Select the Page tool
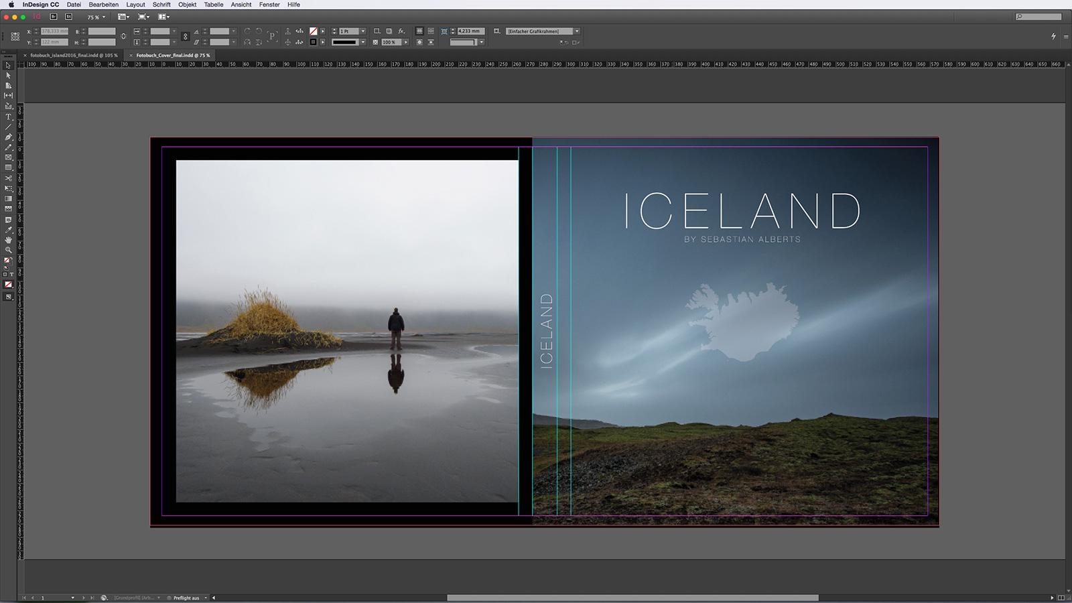The image size is (1072, 603). coord(8,86)
